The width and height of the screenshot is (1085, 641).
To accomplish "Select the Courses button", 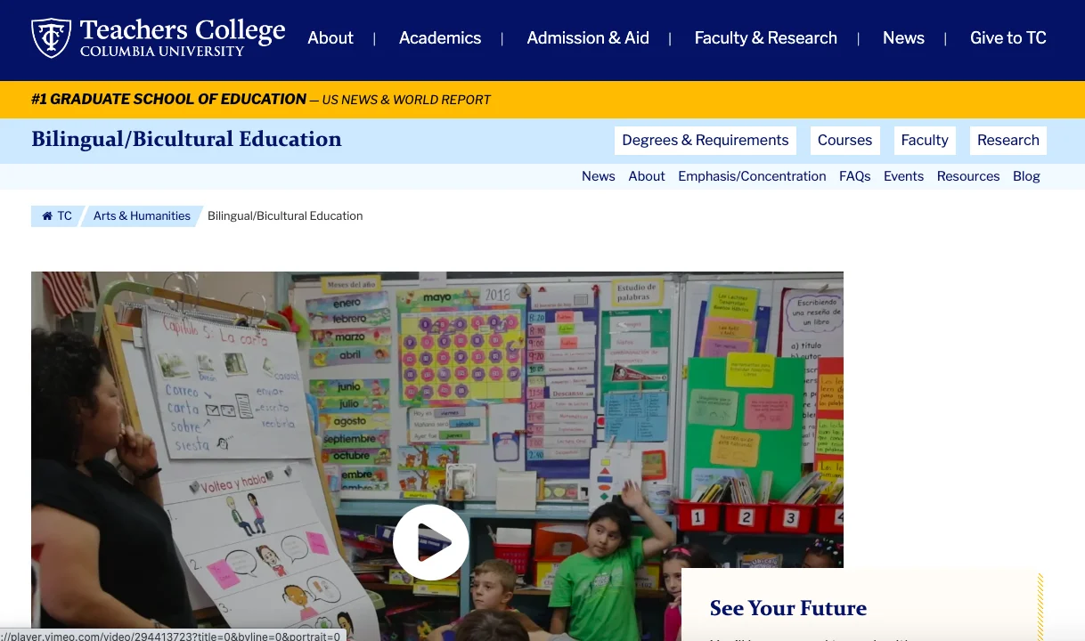I will pos(844,141).
